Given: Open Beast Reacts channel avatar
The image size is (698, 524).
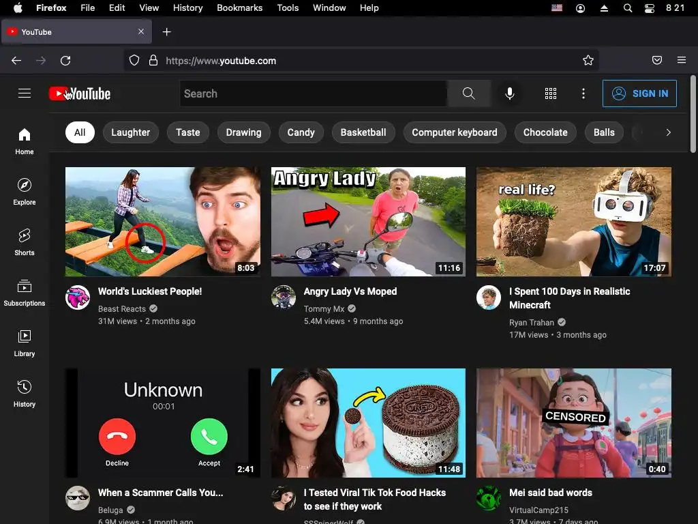Looking at the screenshot, I should tap(78, 297).
